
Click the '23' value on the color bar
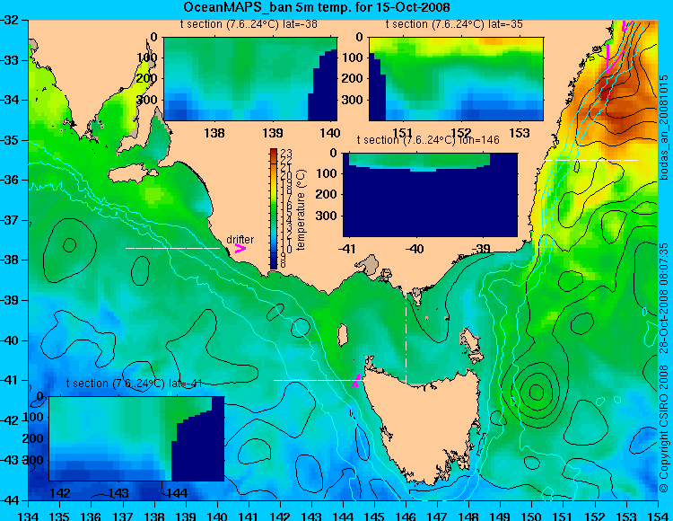286,154
